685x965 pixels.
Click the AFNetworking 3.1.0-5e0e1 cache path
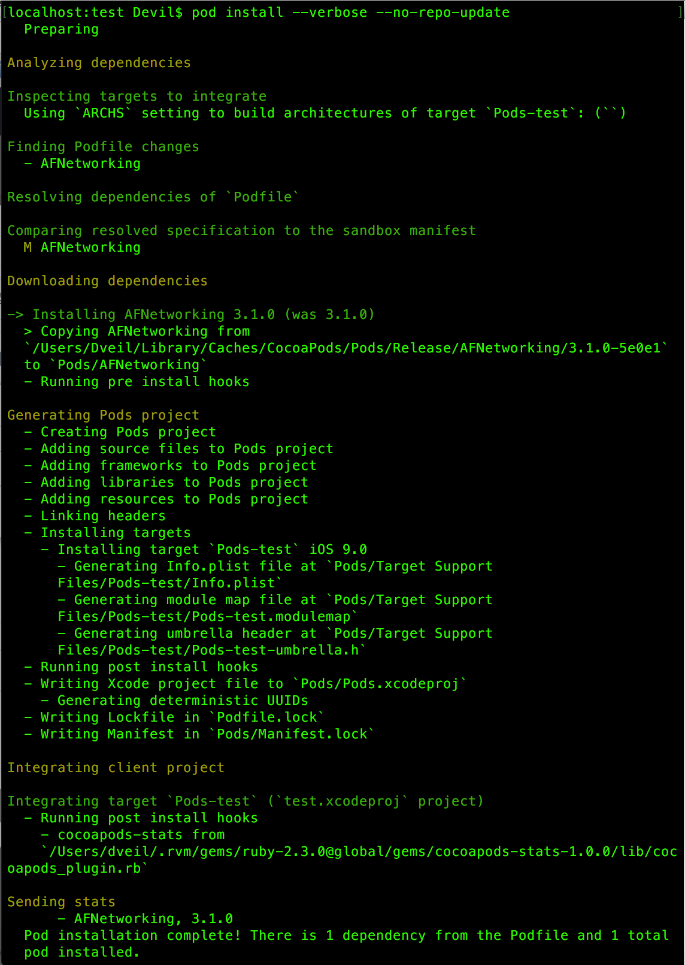pos(346,348)
